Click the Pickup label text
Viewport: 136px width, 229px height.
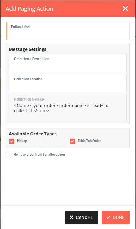click(22, 141)
